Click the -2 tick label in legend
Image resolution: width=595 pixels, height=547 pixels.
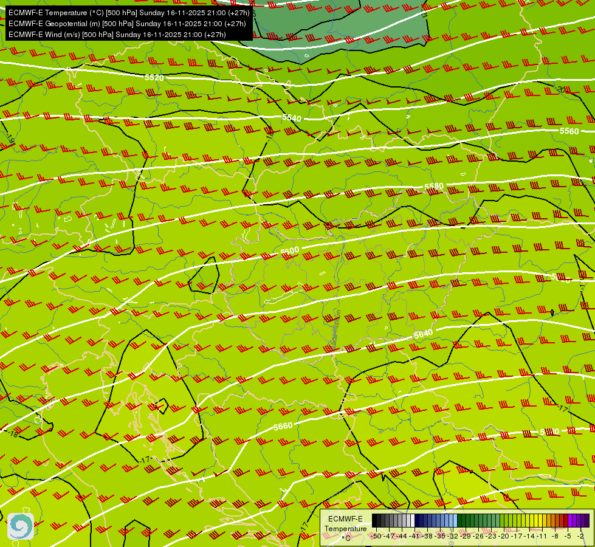coord(580,537)
